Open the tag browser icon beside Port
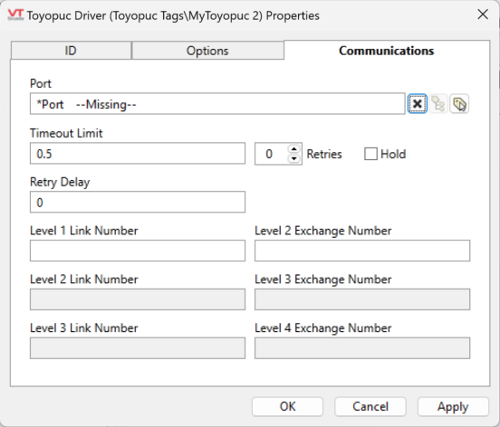This screenshot has width=500, height=427. (x=438, y=104)
